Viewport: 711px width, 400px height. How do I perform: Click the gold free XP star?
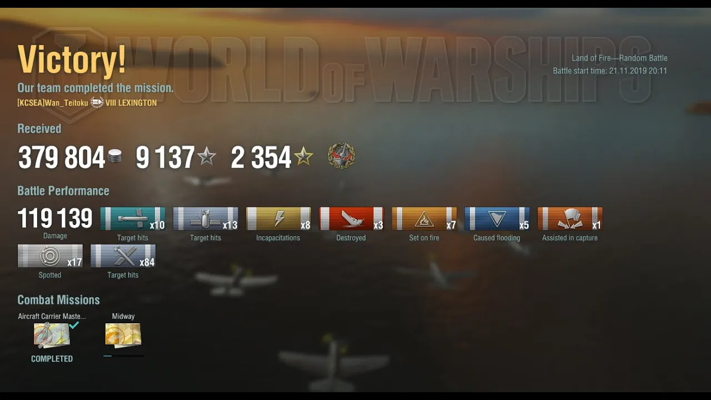click(303, 157)
